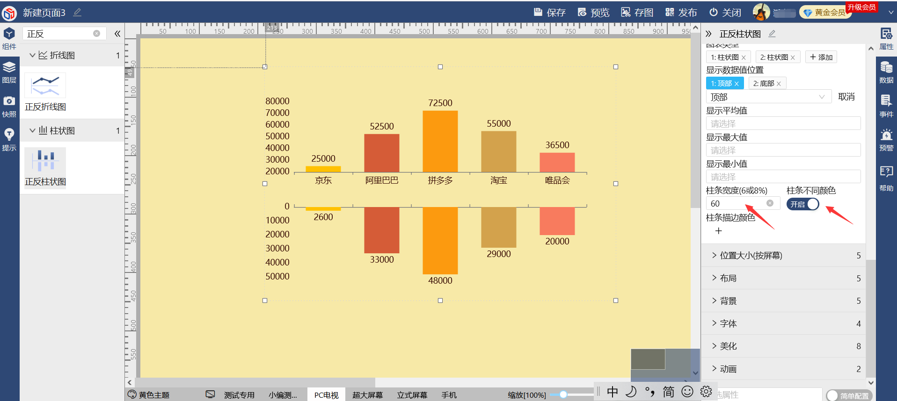Open the 快照 snapshot camera icon
This screenshot has height=401, width=897.
(9, 106)
